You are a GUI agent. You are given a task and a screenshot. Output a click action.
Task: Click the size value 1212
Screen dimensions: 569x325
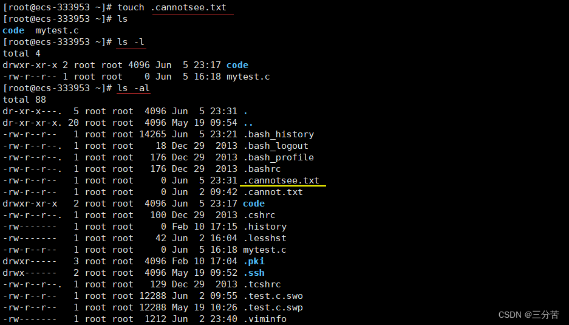tap(155, 319)
